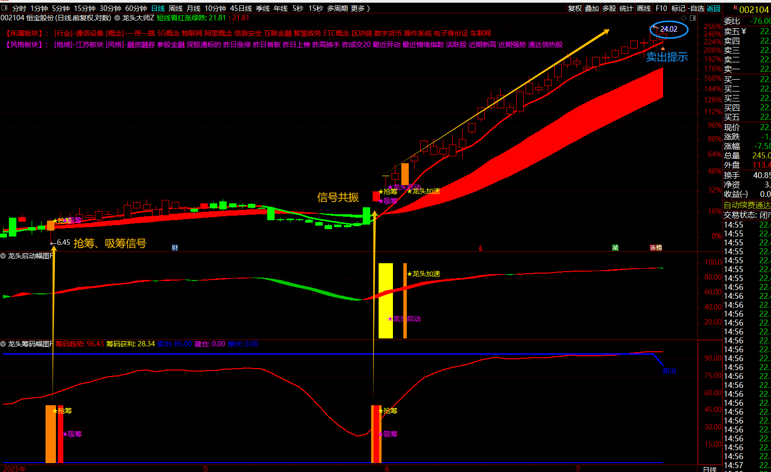Screen dimensions: 771x472
Task: Click the 通达信热股 style link
Action: click(545, 45)
